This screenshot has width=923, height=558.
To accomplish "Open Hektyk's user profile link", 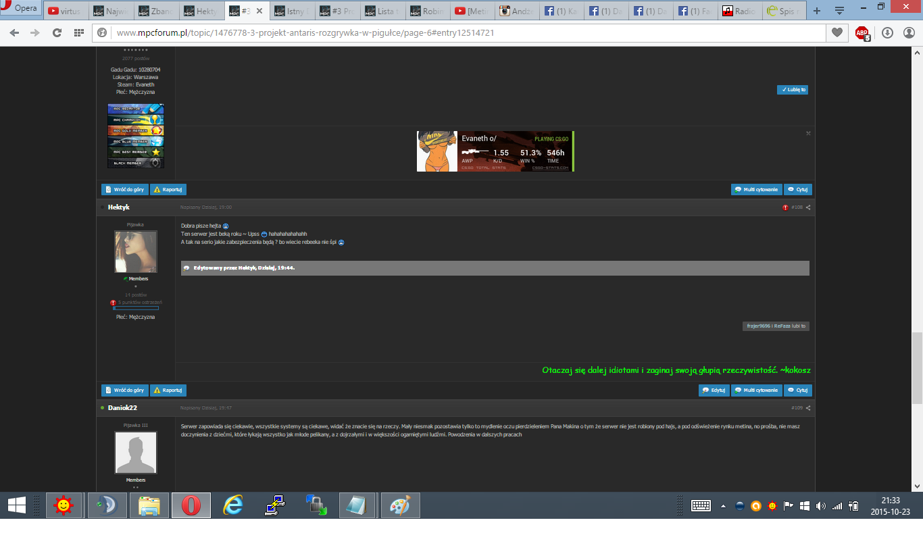I will pyautogui.click(x=119, y=207).
